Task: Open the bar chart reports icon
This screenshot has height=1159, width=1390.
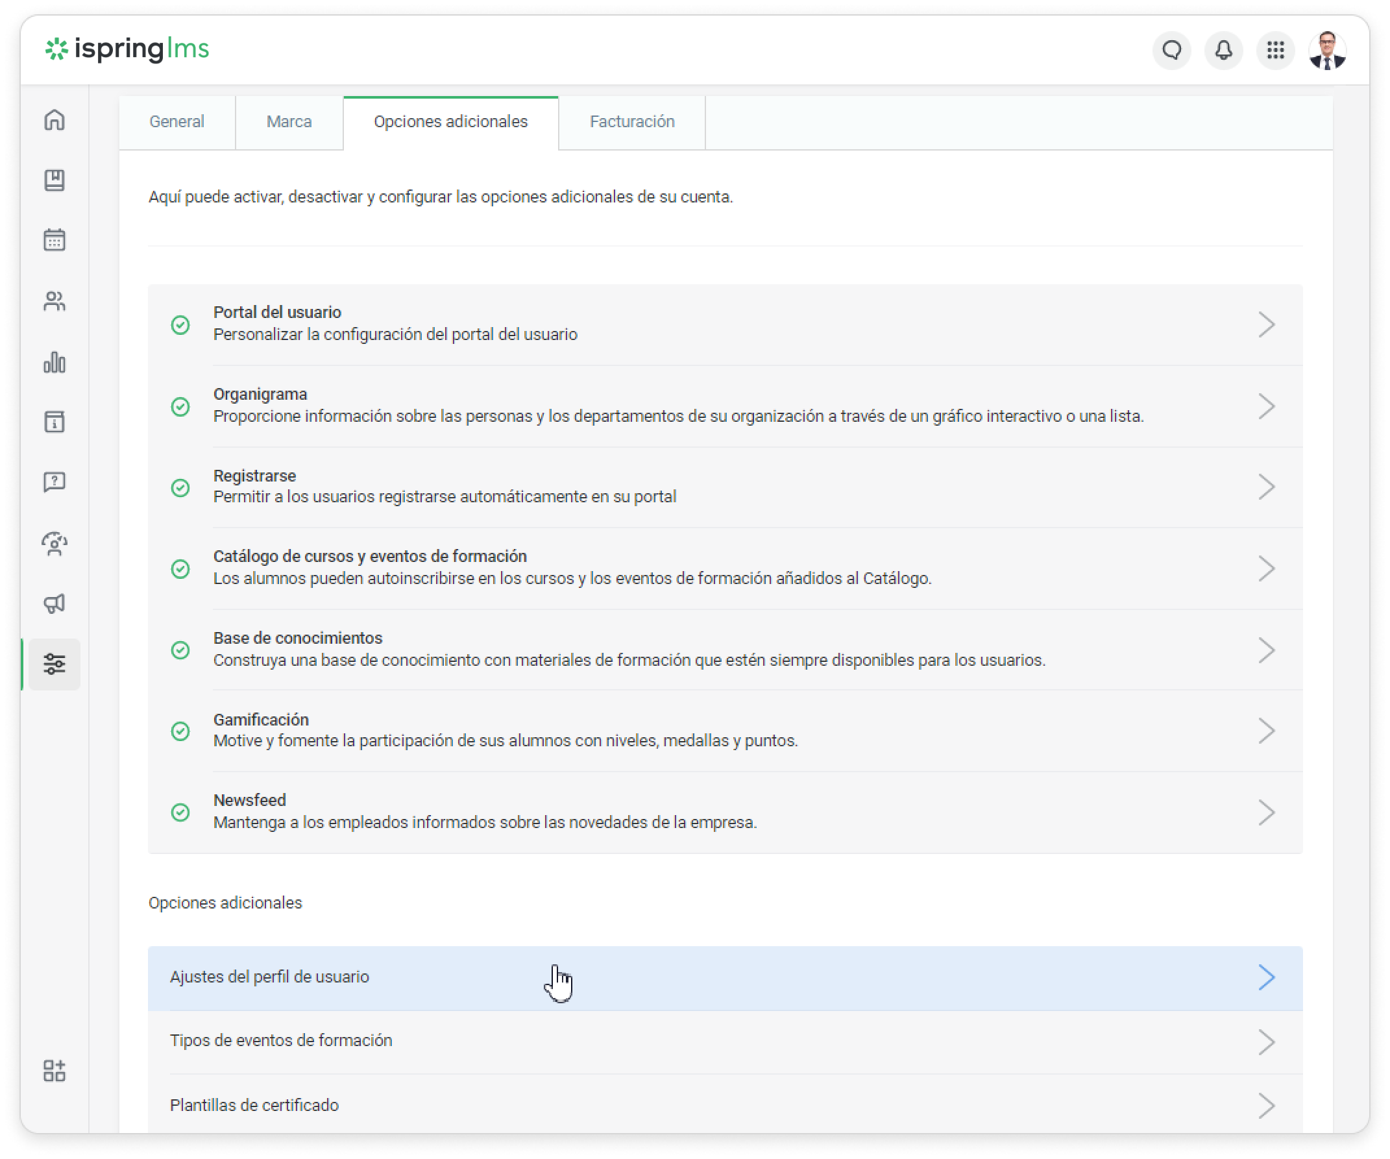Action: pyautogui.click(x=55, y=362)
